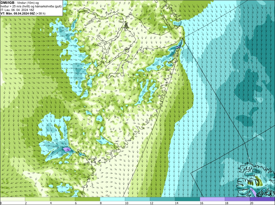Select the 12–14 m/s teal swatch
275x205 pixels.
pos(163,199)
